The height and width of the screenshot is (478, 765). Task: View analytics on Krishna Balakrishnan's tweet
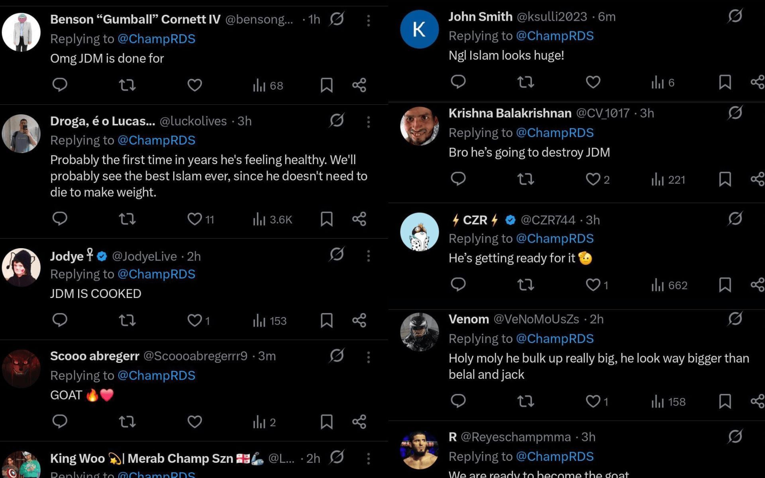tap(668, 180)
